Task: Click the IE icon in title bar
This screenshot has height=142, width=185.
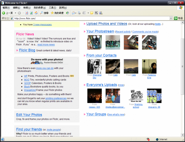Action: tap(2, 3)
